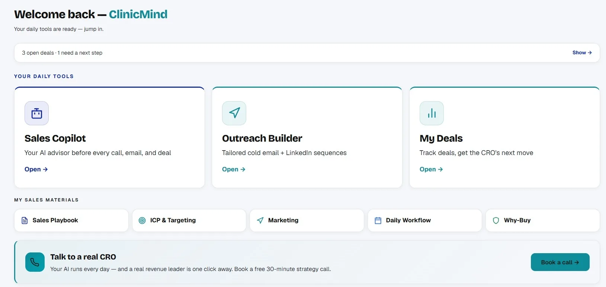
Task: Open the Marketing material
Action: [x=307, y=220]
